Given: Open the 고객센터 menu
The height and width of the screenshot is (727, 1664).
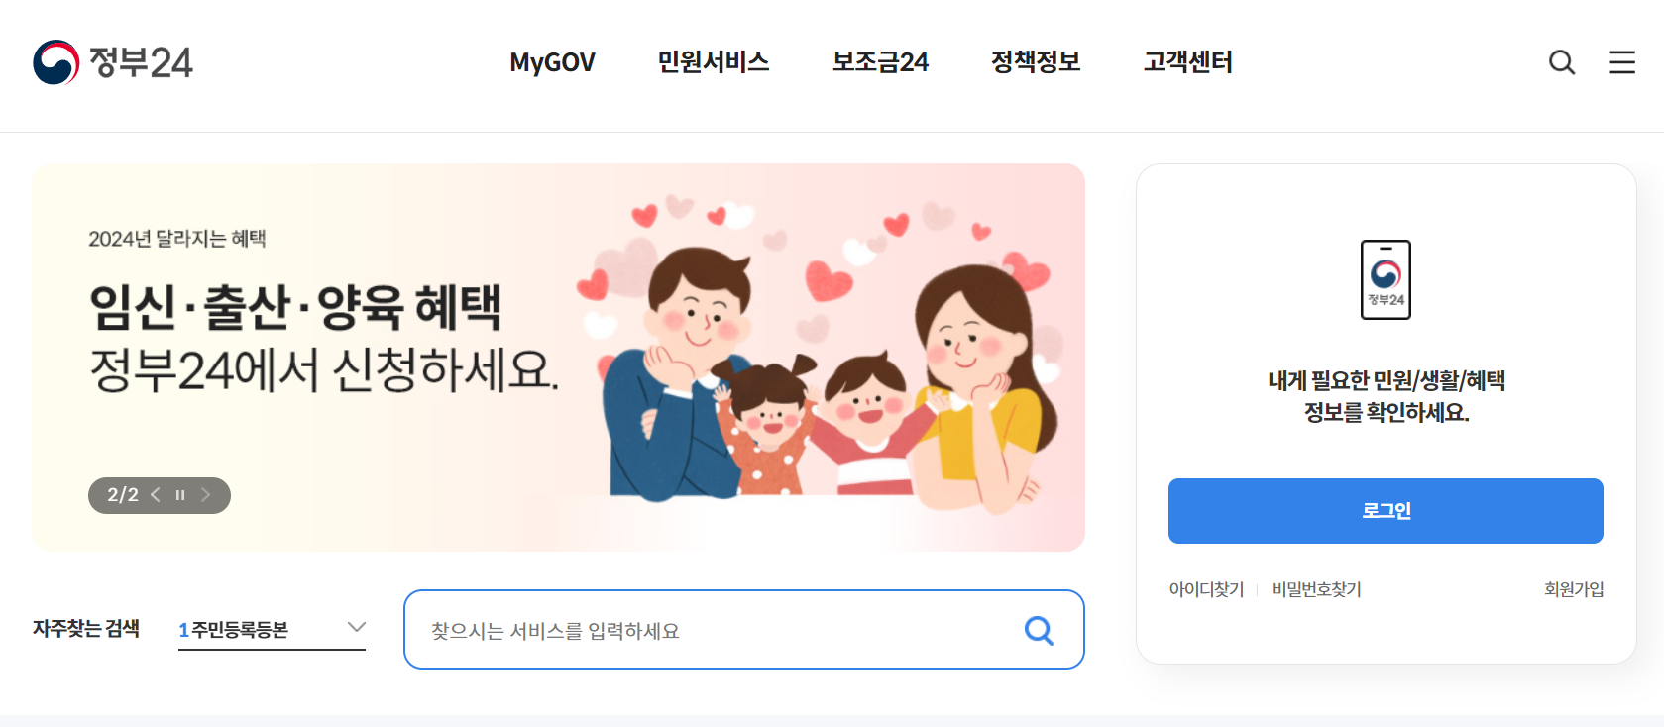Looking at the screenshot, I should point(1188,62).
